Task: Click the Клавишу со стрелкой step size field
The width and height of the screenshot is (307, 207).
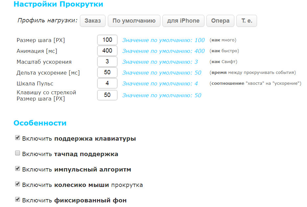Action: point(107,95)
